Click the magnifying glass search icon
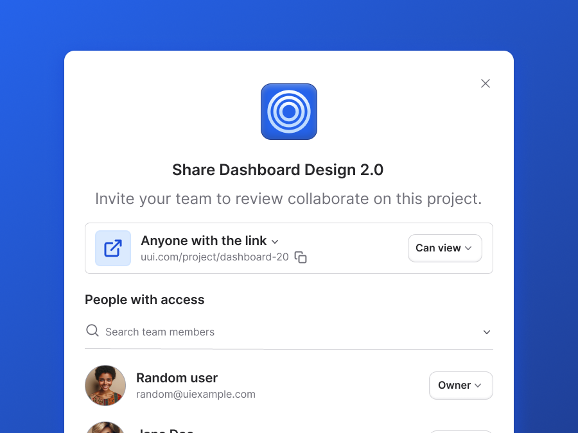 point(92,330)
